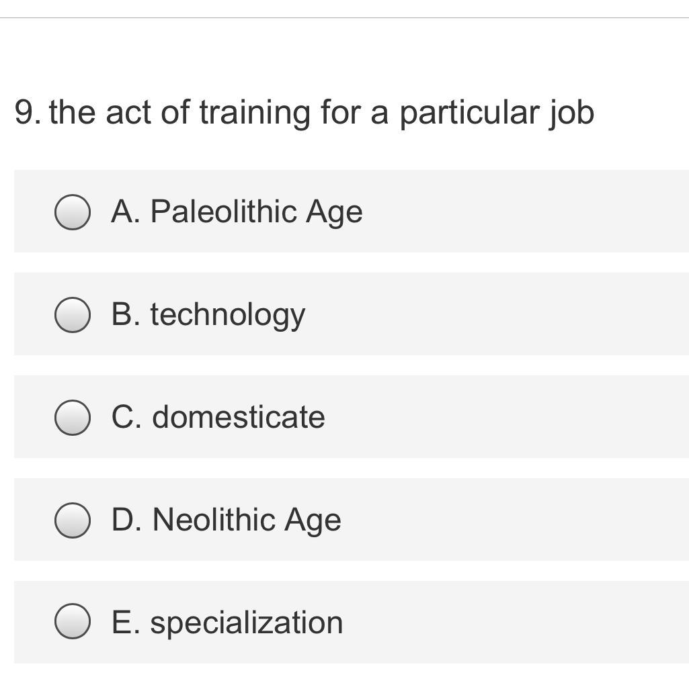Mark the domesticate radio button
The height and width of the screenshot is (689, 689).
72,418
